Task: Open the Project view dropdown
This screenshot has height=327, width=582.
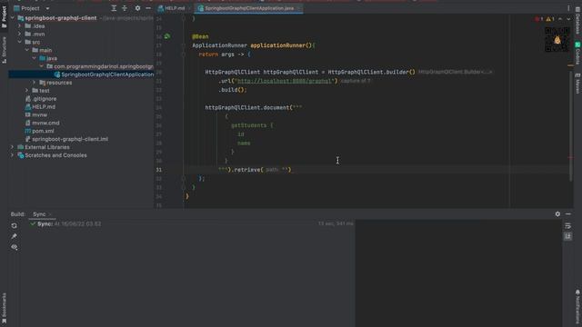Action: (x=47, y=8)
